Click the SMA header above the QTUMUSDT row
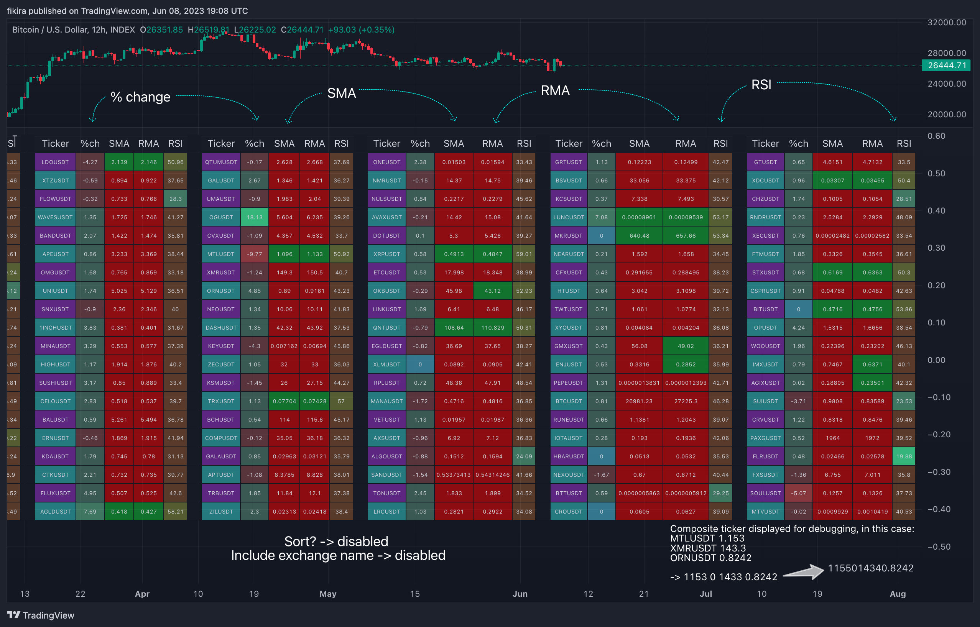980x627 pixels. [284, 143]
